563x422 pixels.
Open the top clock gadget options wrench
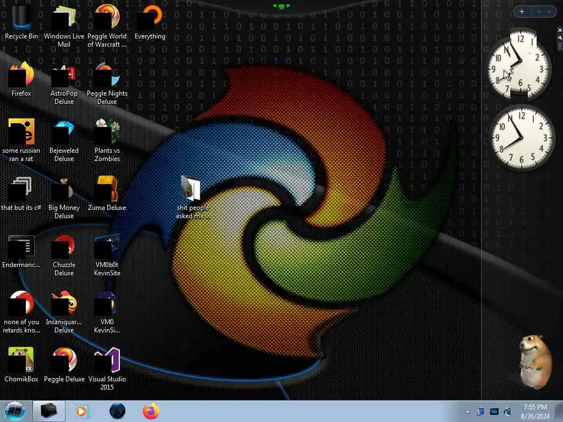(x=560, y=37)
